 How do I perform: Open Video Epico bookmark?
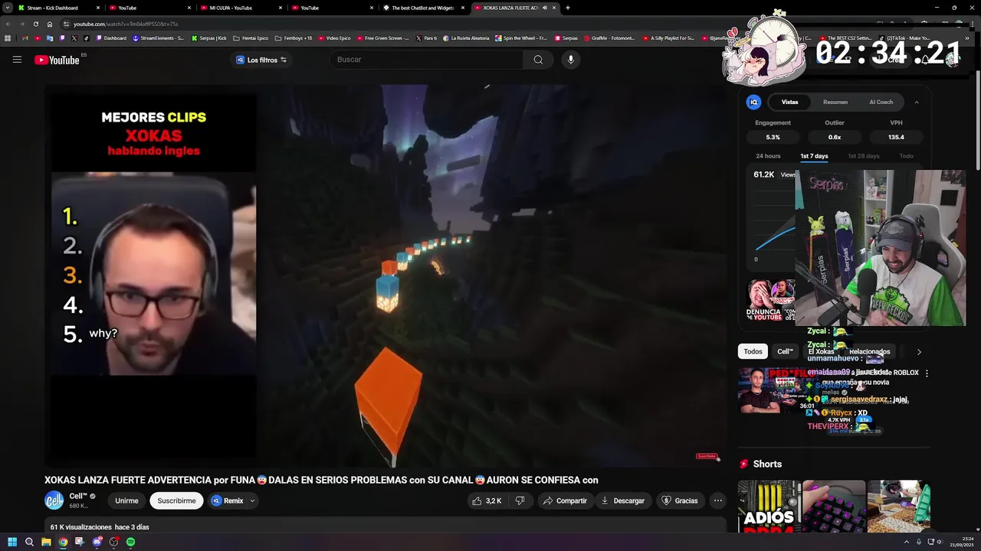click(334, 37)
